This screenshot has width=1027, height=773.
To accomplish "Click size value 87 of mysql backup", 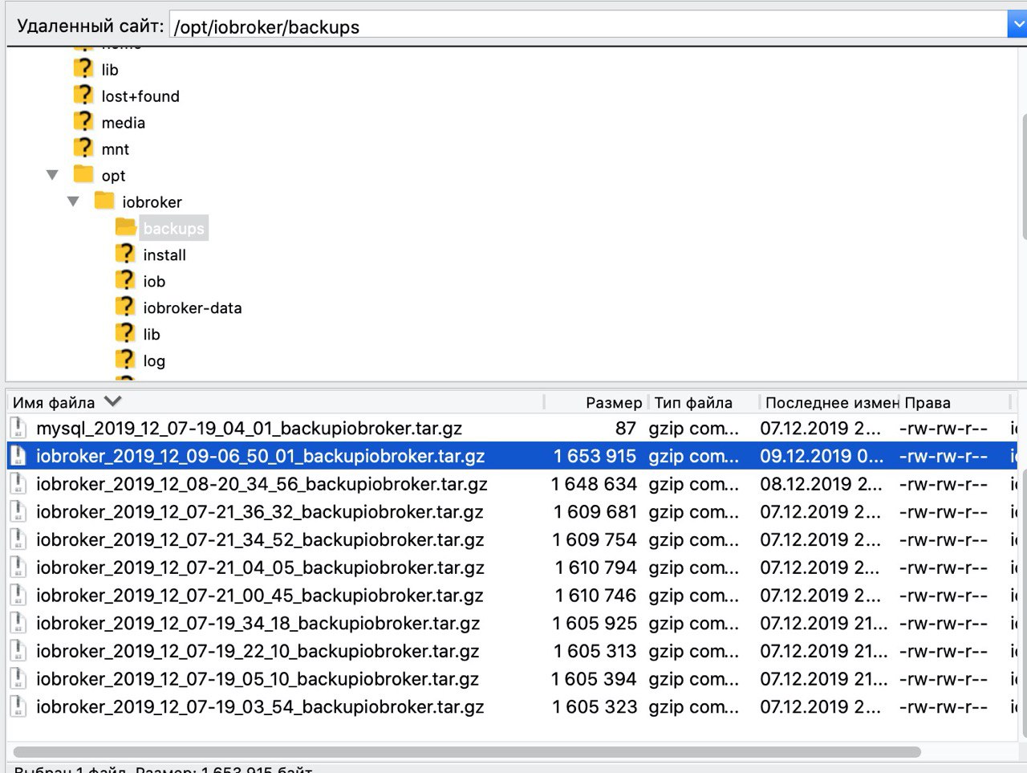I will [626, 428].
